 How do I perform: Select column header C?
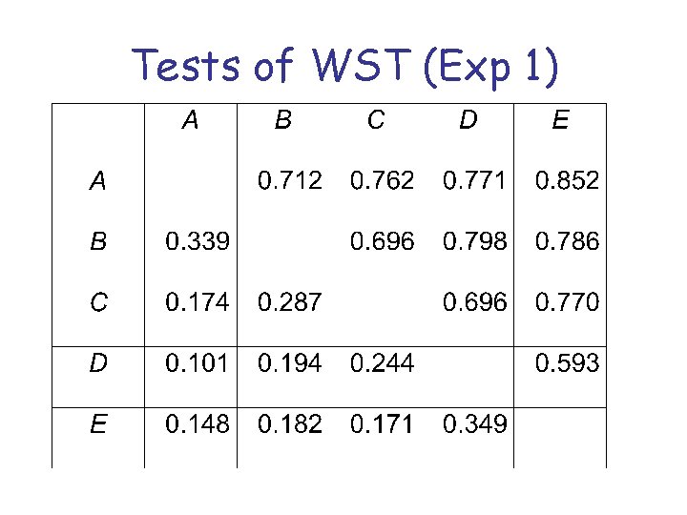tap(376, 119)
